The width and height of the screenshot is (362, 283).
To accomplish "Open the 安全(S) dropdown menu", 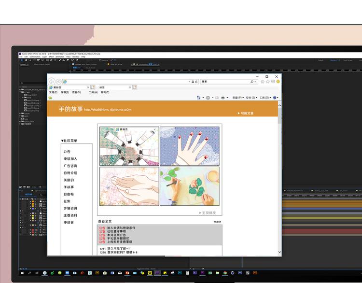I will point(251,98).
